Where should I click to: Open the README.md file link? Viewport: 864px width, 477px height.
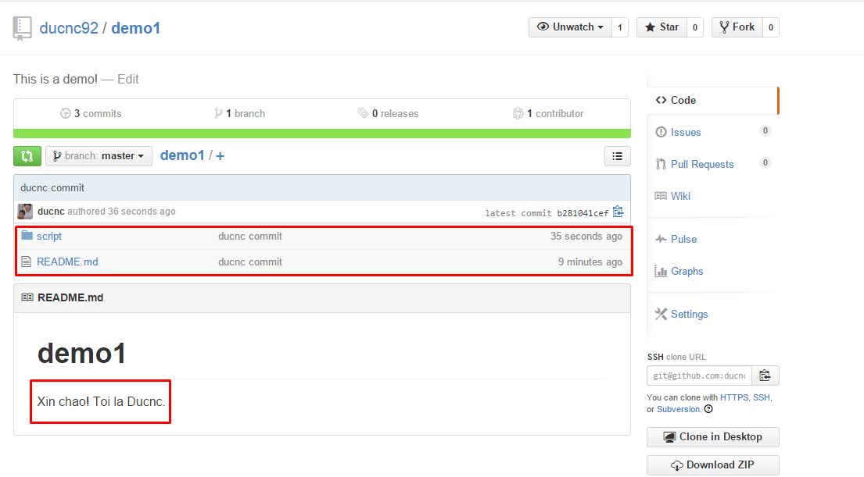(67, 262)
